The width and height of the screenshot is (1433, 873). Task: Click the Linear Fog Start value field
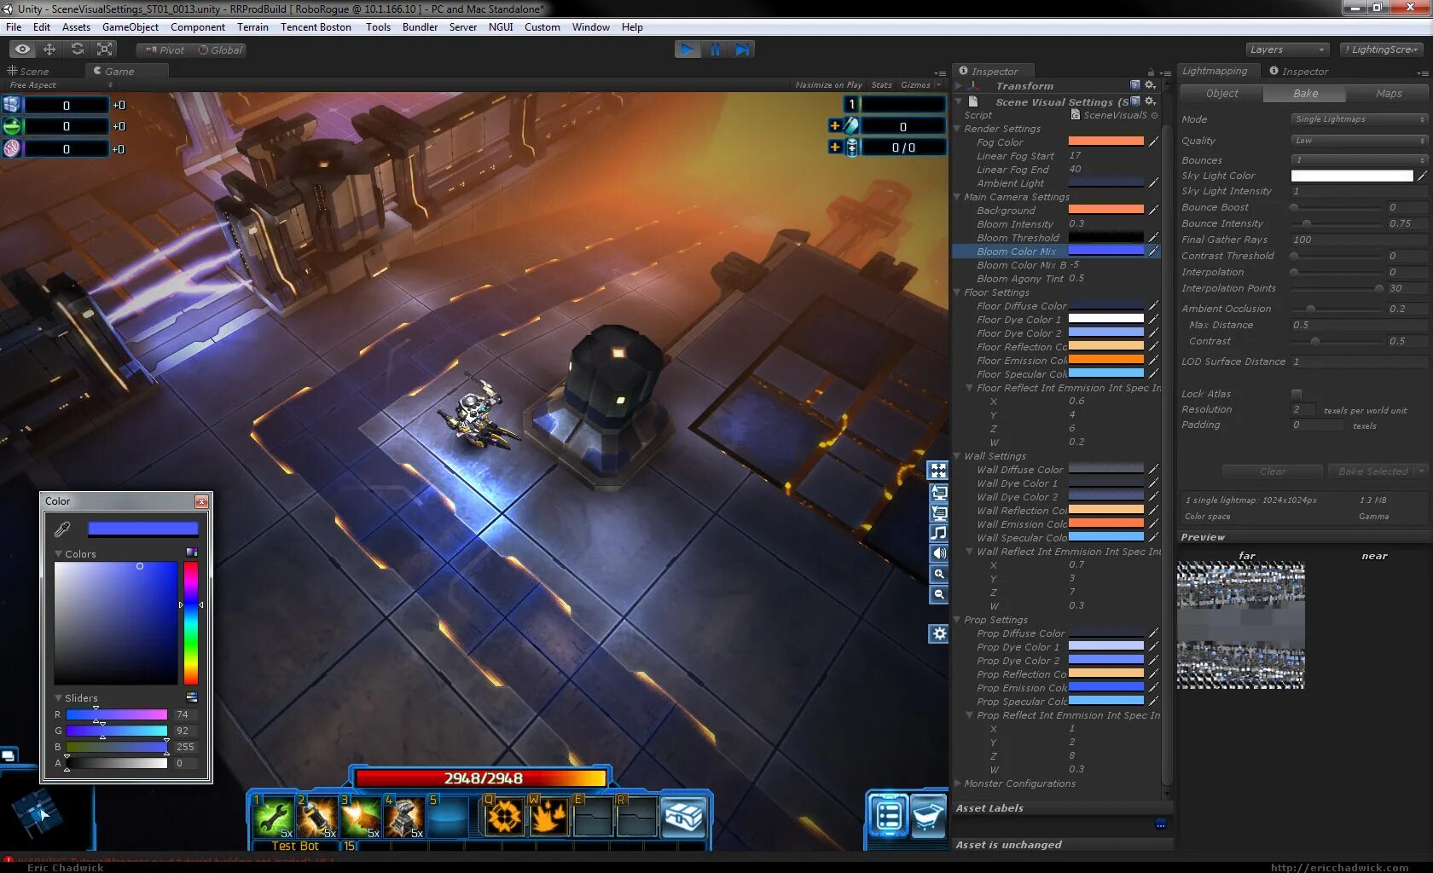[x=1112, y=156]
